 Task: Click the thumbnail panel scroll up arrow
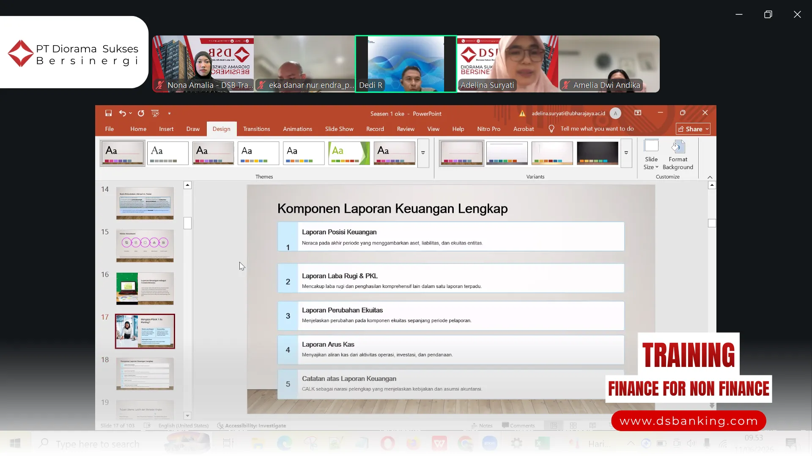coord(187,185)
